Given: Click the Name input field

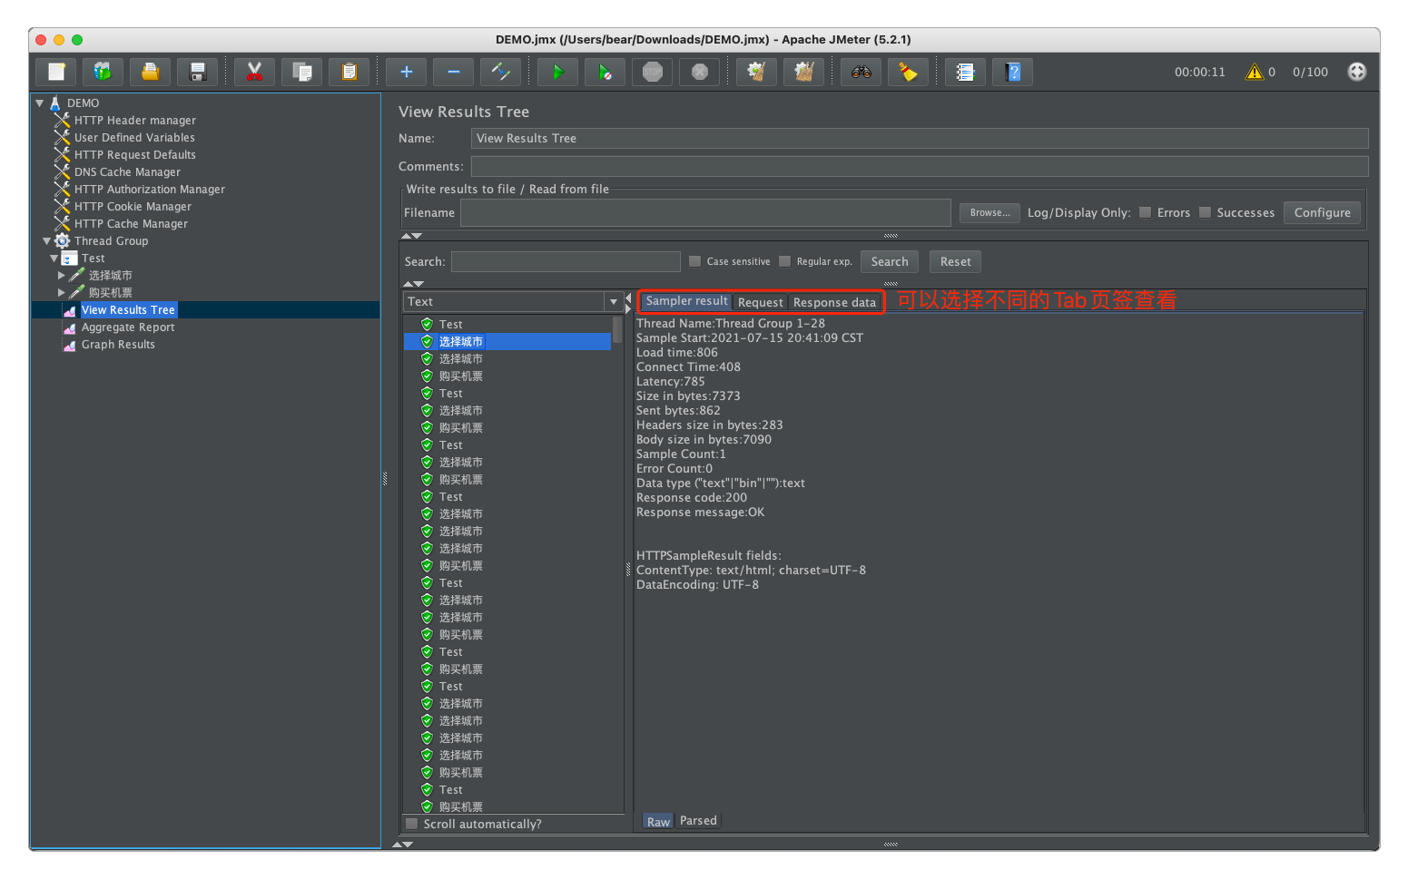Looking at the screenshot, I should [x=920, y=138].
